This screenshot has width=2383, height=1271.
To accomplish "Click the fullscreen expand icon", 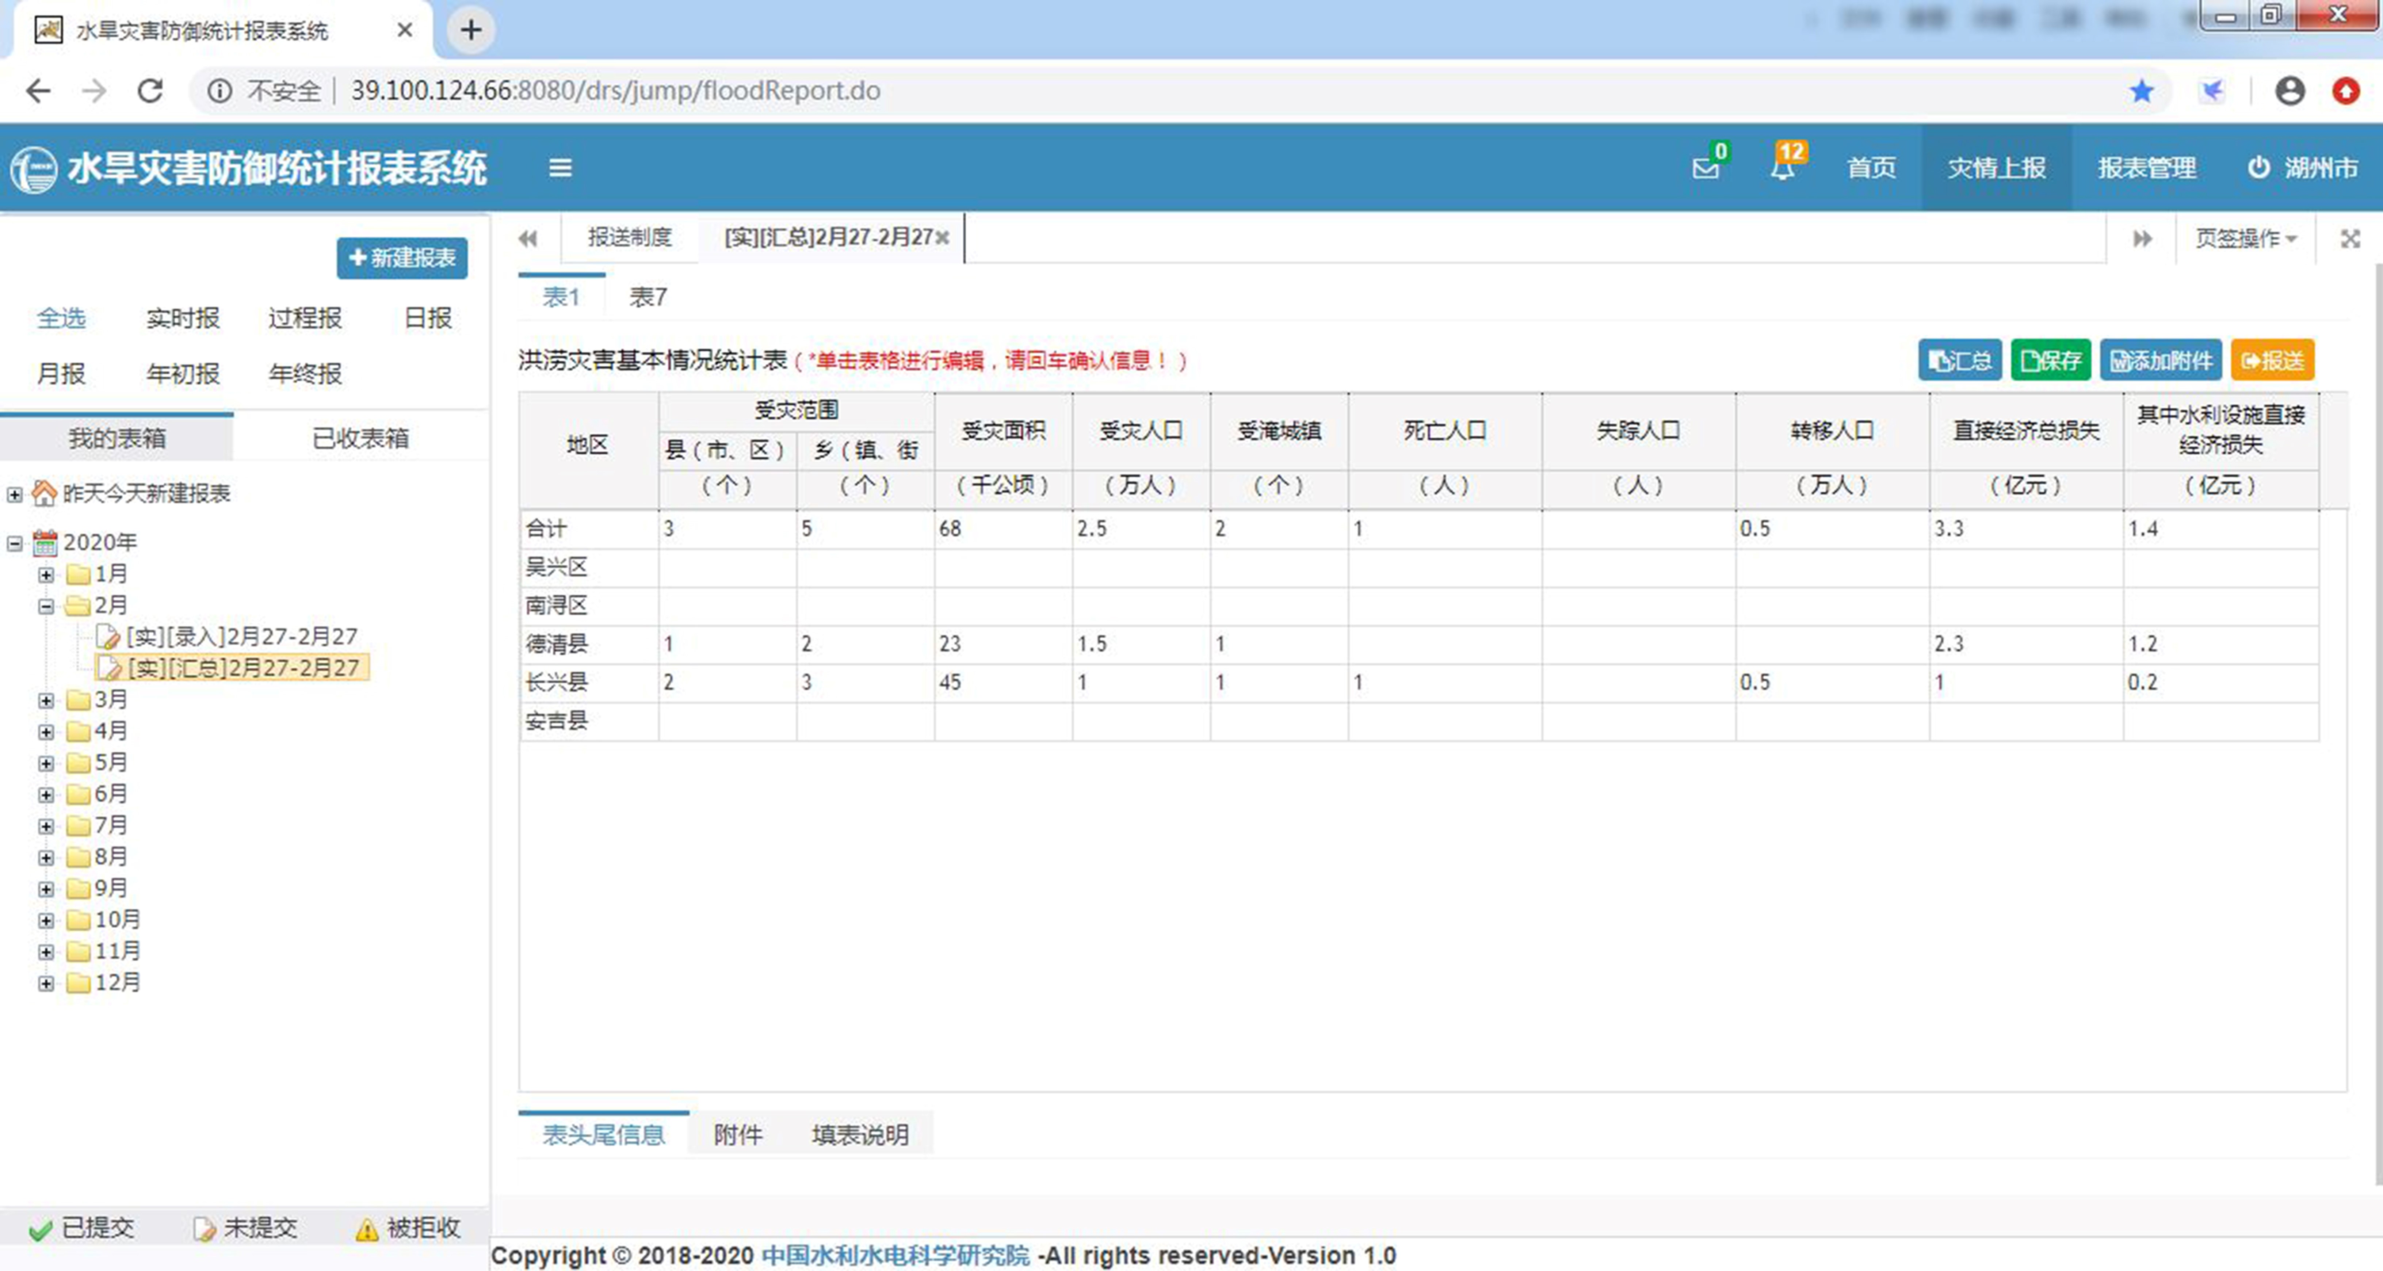I will [x=2350, y=238].
